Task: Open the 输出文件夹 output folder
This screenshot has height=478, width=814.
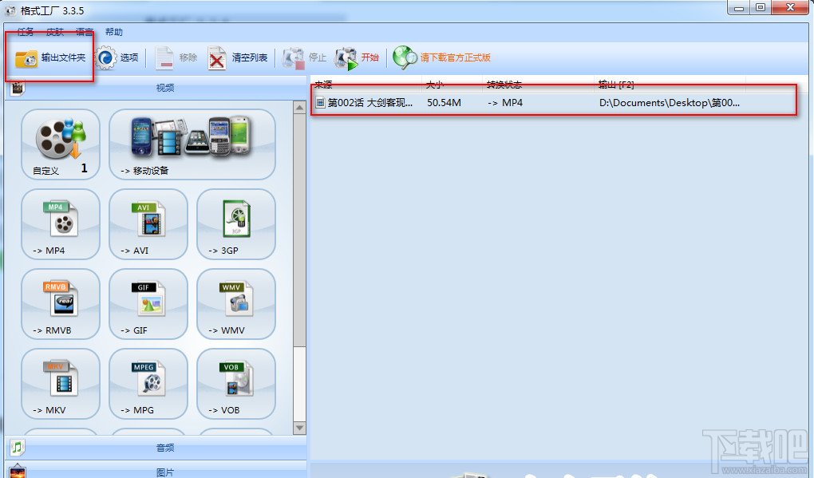Action: [50, 57]
